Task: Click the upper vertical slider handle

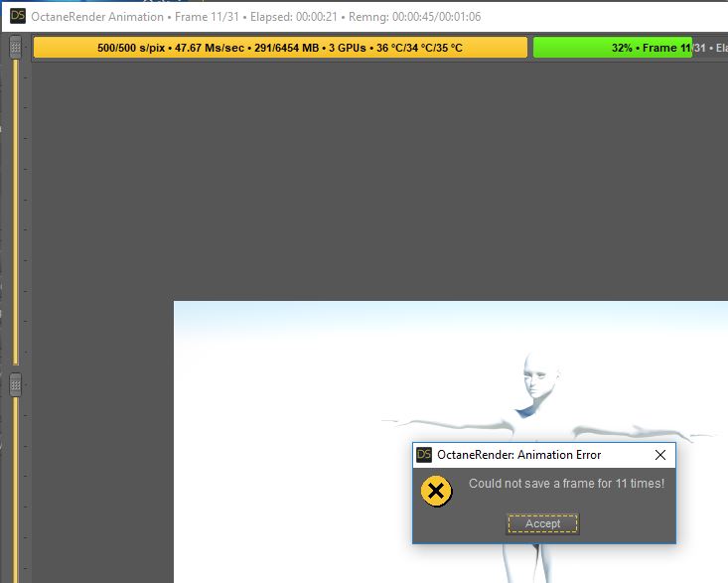Action: point(15,48)
